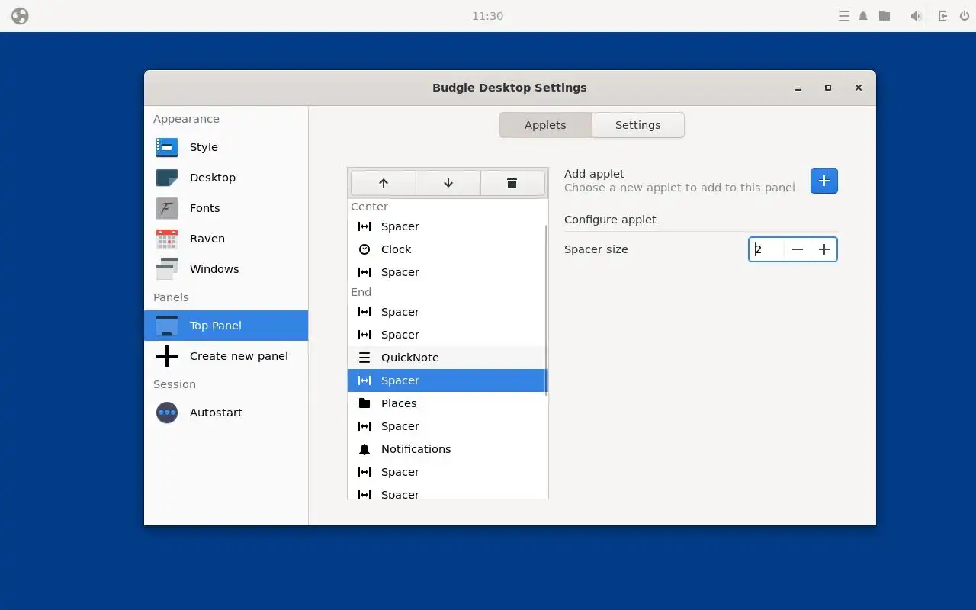The image size is (976, 610).
Task: Select Spacer between Places and Notifications
Action: pyautogui.click(x=448, y=426)
